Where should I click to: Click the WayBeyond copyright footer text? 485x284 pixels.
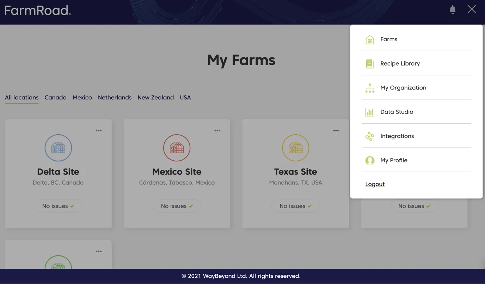click(241, 276)
